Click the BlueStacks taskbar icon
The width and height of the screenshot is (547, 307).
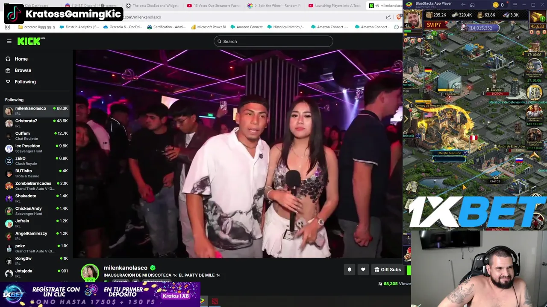(202, 301)
